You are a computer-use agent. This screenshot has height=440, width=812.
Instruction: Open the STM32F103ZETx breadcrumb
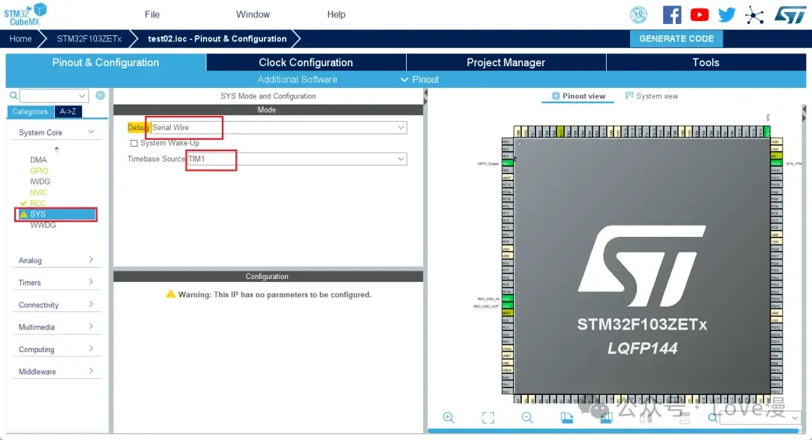(x=89, y=39)
